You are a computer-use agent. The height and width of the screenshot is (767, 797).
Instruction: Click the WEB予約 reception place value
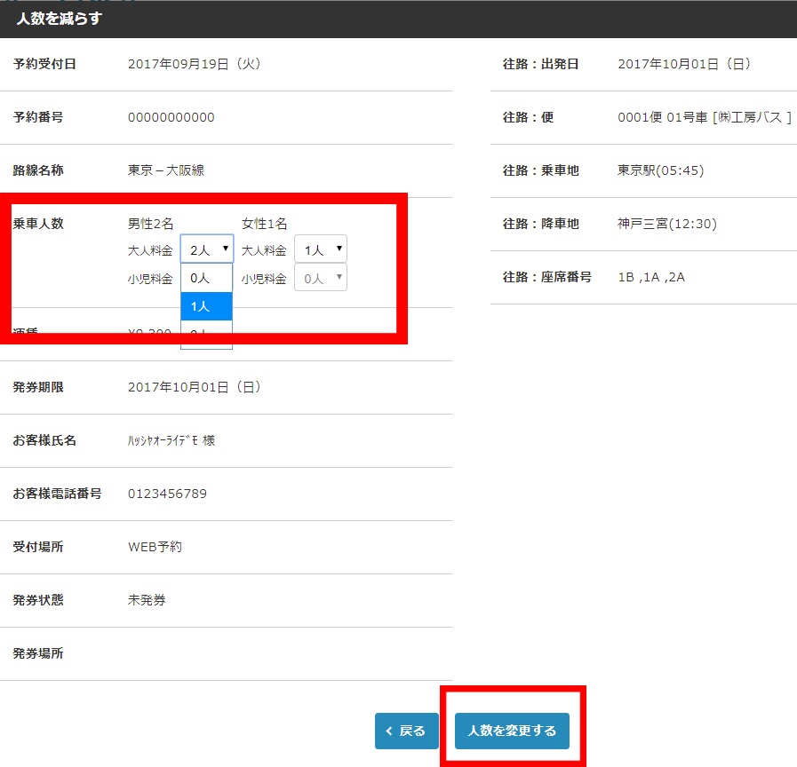click(x=155, y=547)
